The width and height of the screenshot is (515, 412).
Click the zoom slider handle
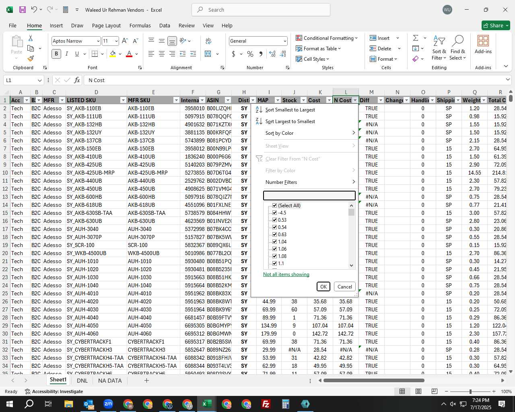tap(470, 391)
